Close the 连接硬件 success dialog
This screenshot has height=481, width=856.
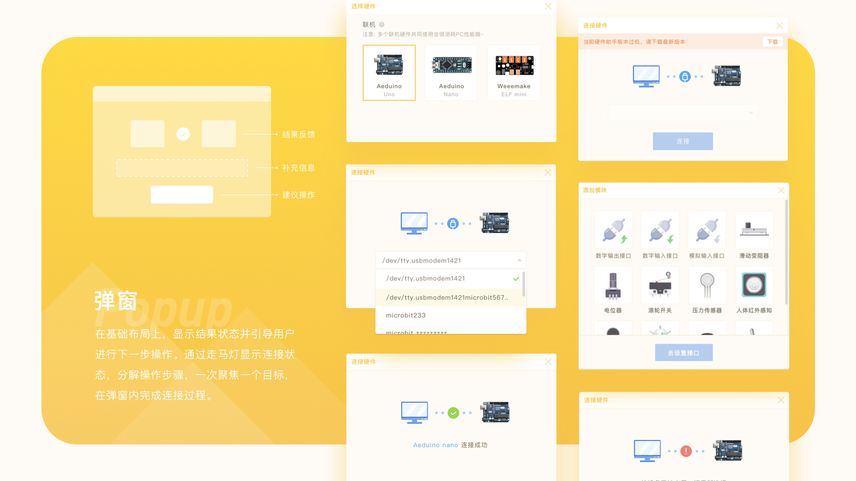(x=548, y=361)
